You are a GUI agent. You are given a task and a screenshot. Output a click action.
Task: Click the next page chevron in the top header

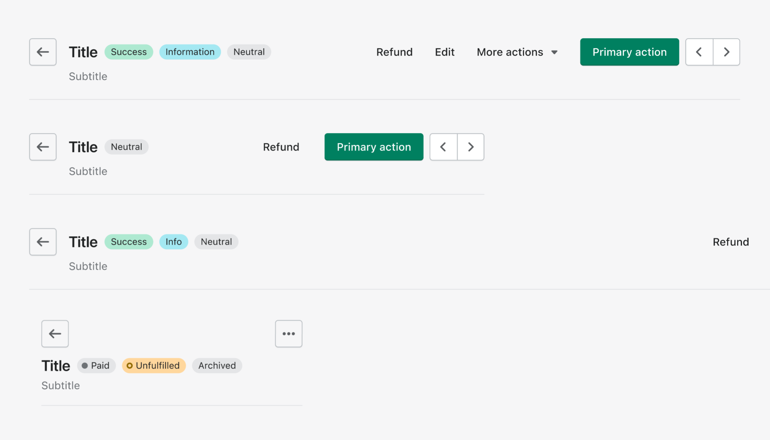click(x=726, y=52)
